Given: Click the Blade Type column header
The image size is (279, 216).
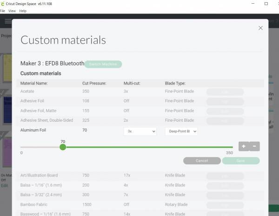Looking at the screenshot, I should pyautogui.click(x=175, y=83).
